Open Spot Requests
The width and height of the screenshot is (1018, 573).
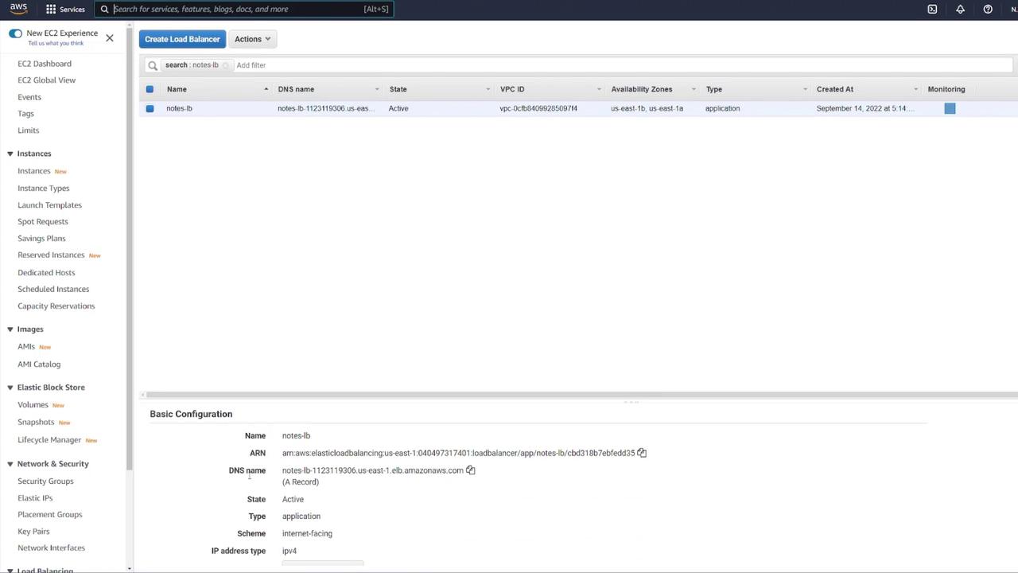43,222
